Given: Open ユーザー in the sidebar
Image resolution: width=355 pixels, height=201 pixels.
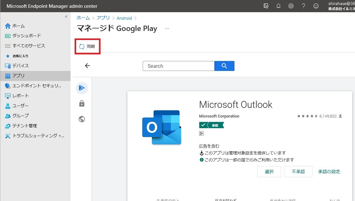Looking at the screenshot, I should [x=35, y=106].
